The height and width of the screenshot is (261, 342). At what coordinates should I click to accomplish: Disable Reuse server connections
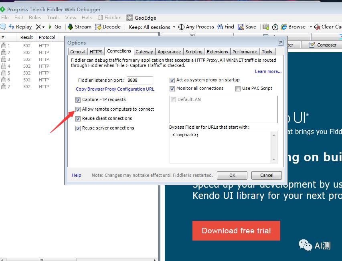(78, 128)
